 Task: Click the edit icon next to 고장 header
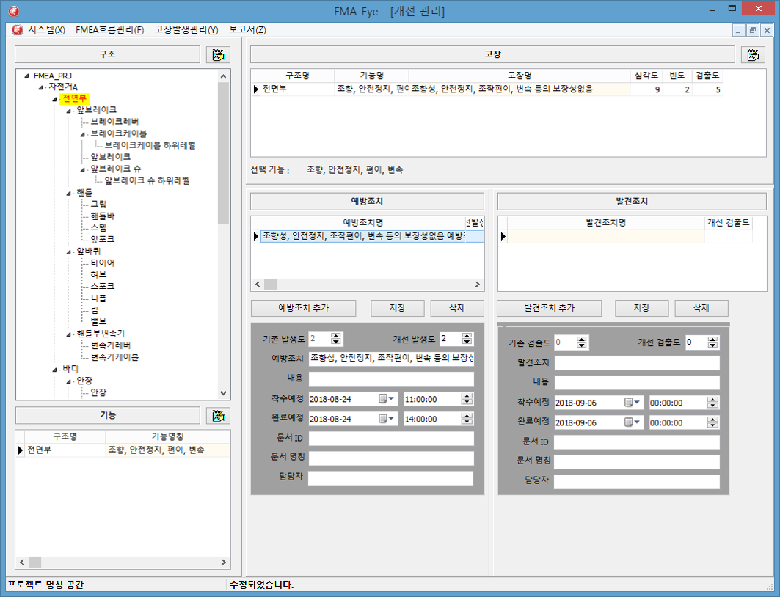pyautogui.click(x=753, y=54)
